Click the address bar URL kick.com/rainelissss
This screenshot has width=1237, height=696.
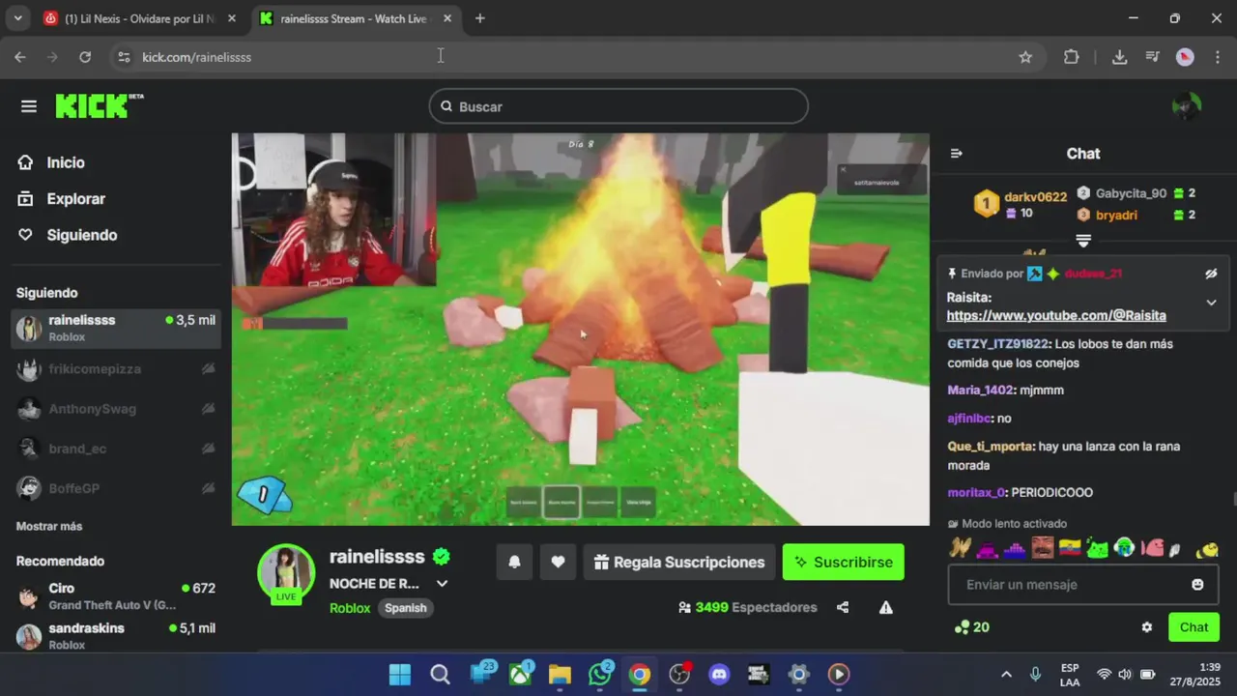196,57
